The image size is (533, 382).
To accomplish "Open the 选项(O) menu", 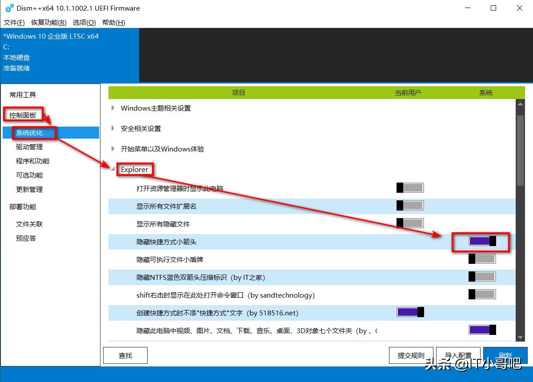I will 84,22.
